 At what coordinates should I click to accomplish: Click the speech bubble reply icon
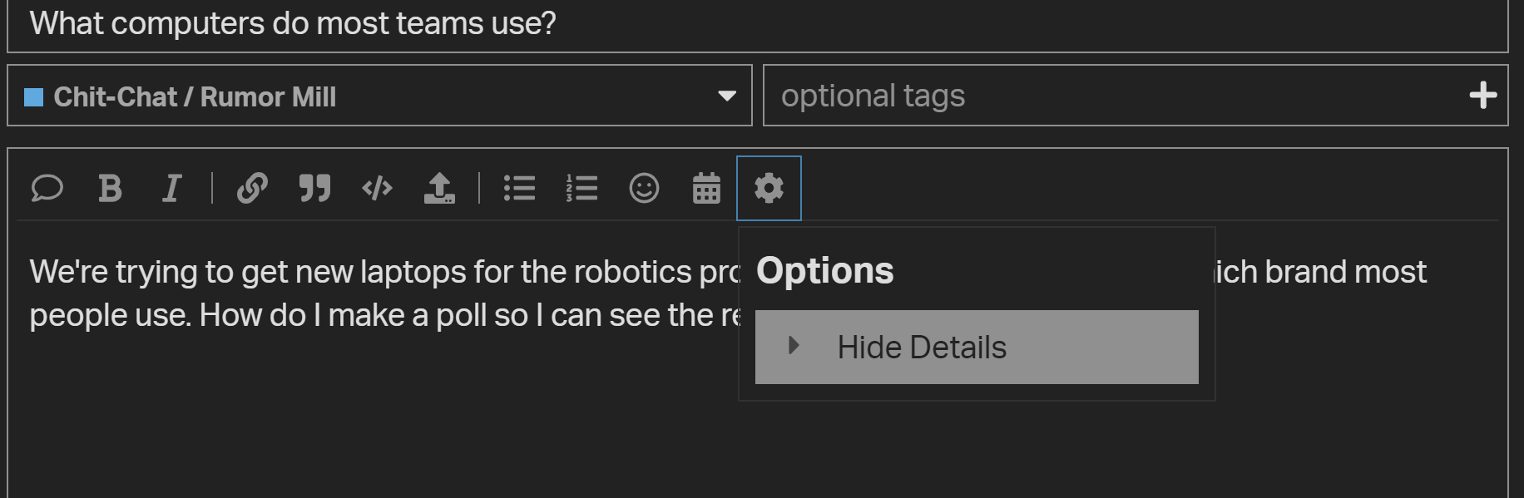pos(47,189)
